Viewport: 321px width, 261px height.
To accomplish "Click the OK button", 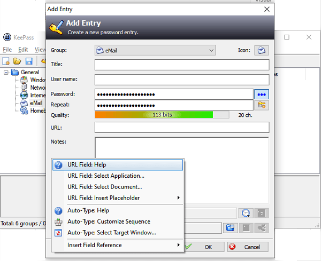I will point(204,247).
